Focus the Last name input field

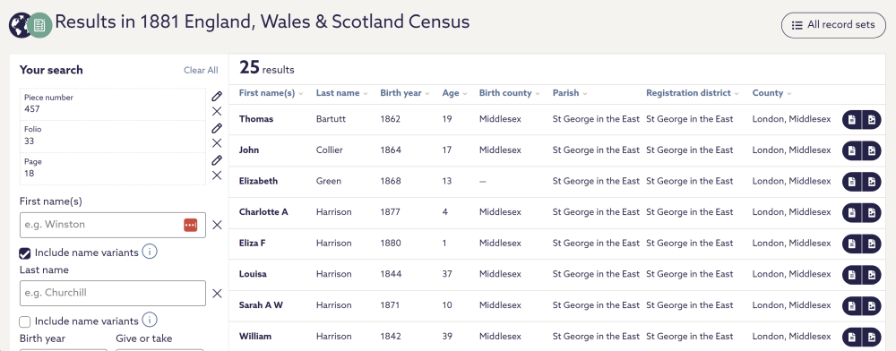(113, 294)
